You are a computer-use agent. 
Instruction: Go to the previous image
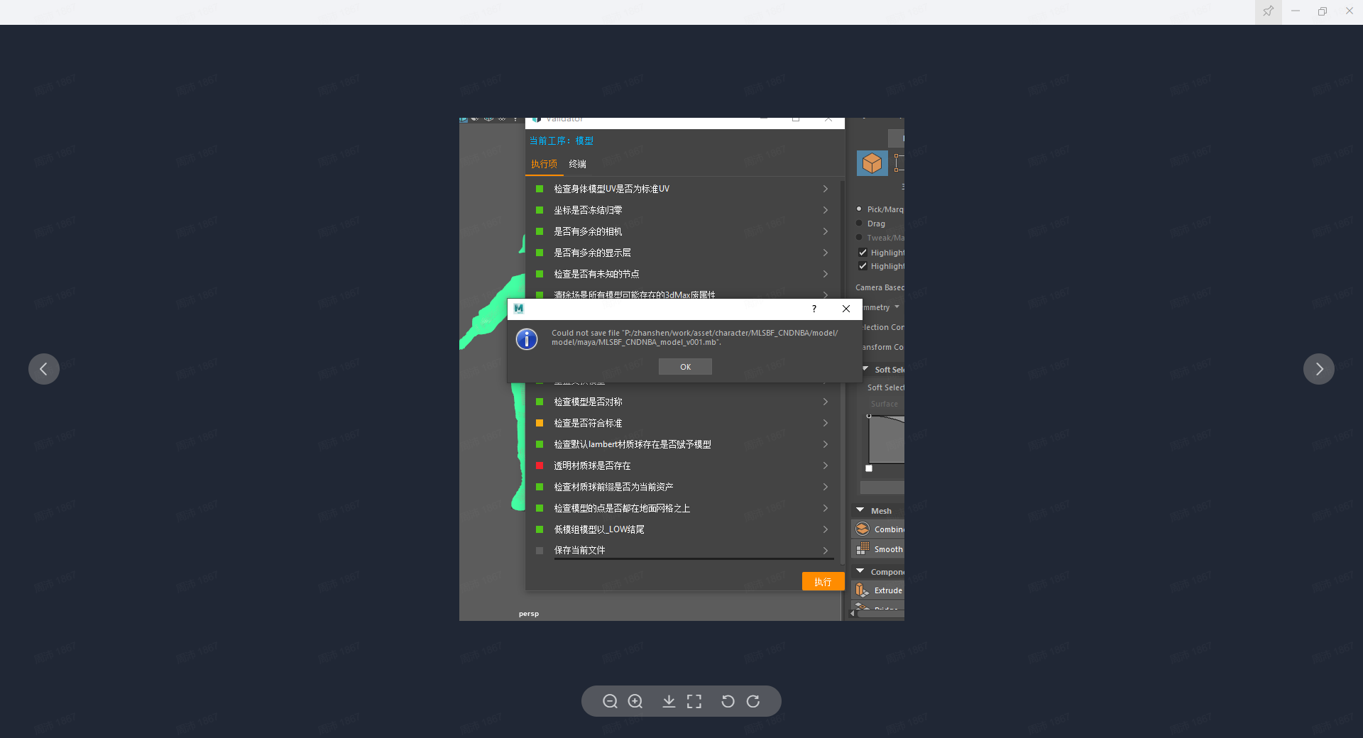point(44,369)
